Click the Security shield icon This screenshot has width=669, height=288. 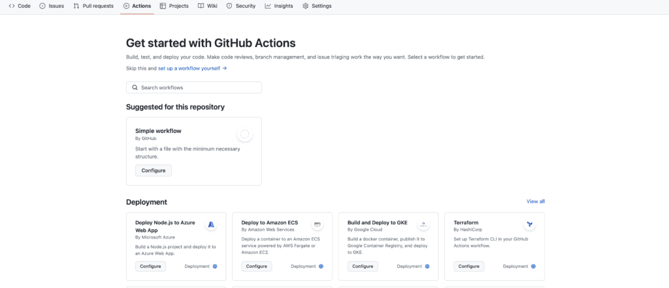[x=229, y=6]
